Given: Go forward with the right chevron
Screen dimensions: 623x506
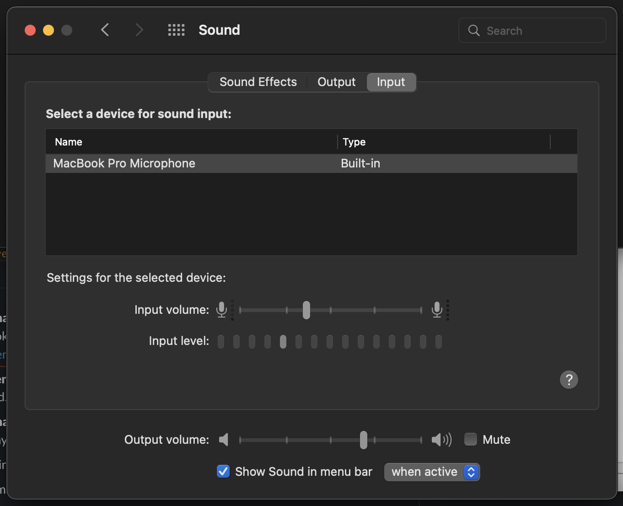Looking at the screenshot, I should tap(140, 30).
